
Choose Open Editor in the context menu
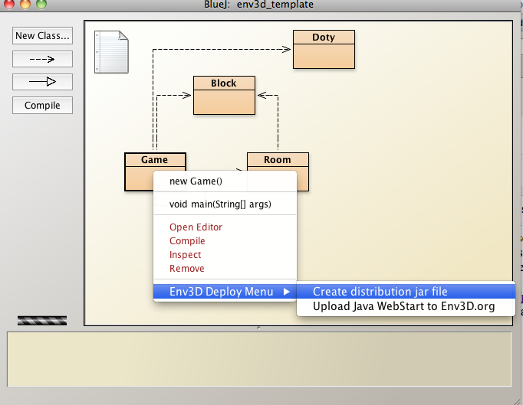click(x=225, y=227)
